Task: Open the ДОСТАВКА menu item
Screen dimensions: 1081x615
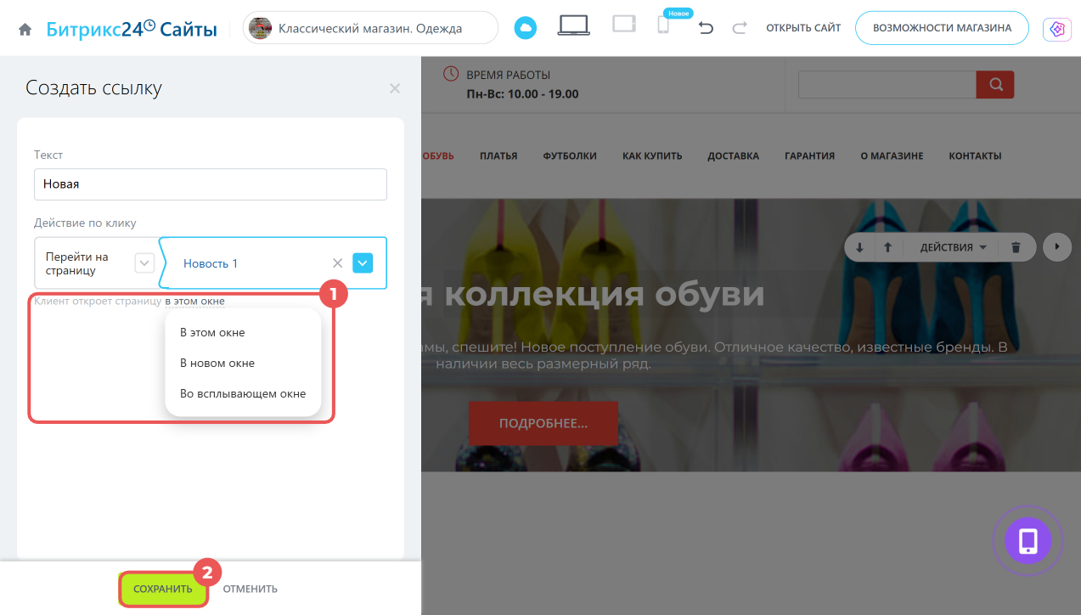Action: coord(733,155)
